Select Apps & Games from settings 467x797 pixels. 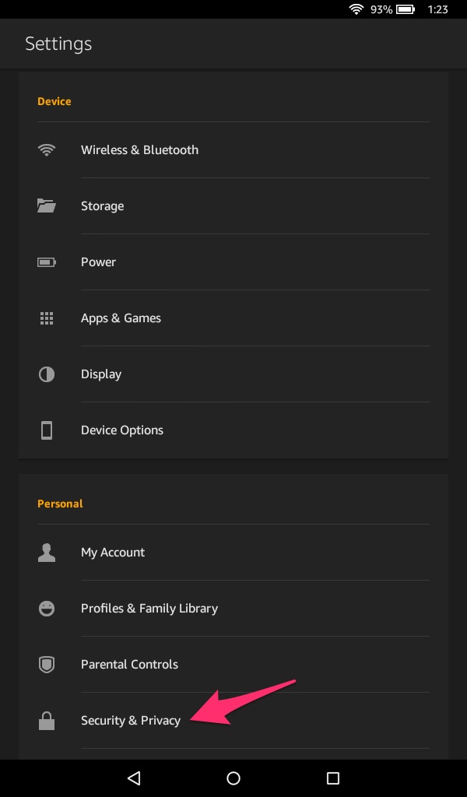point(121,318)
